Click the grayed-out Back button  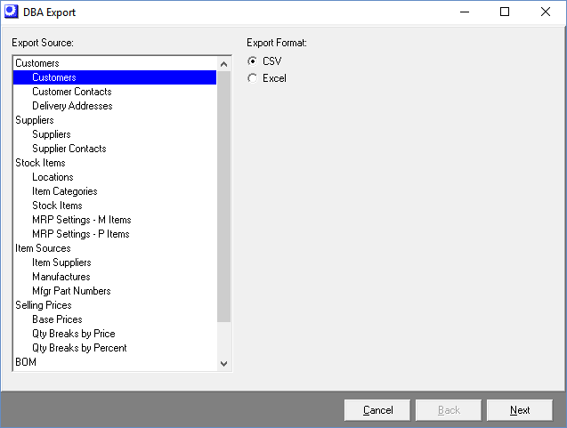click(x=449, y=410)
